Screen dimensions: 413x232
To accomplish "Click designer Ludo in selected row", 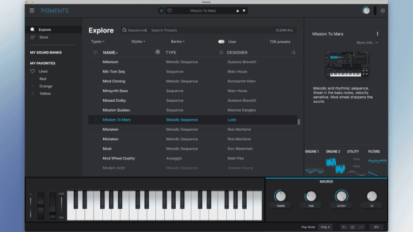I will [232, 120].
